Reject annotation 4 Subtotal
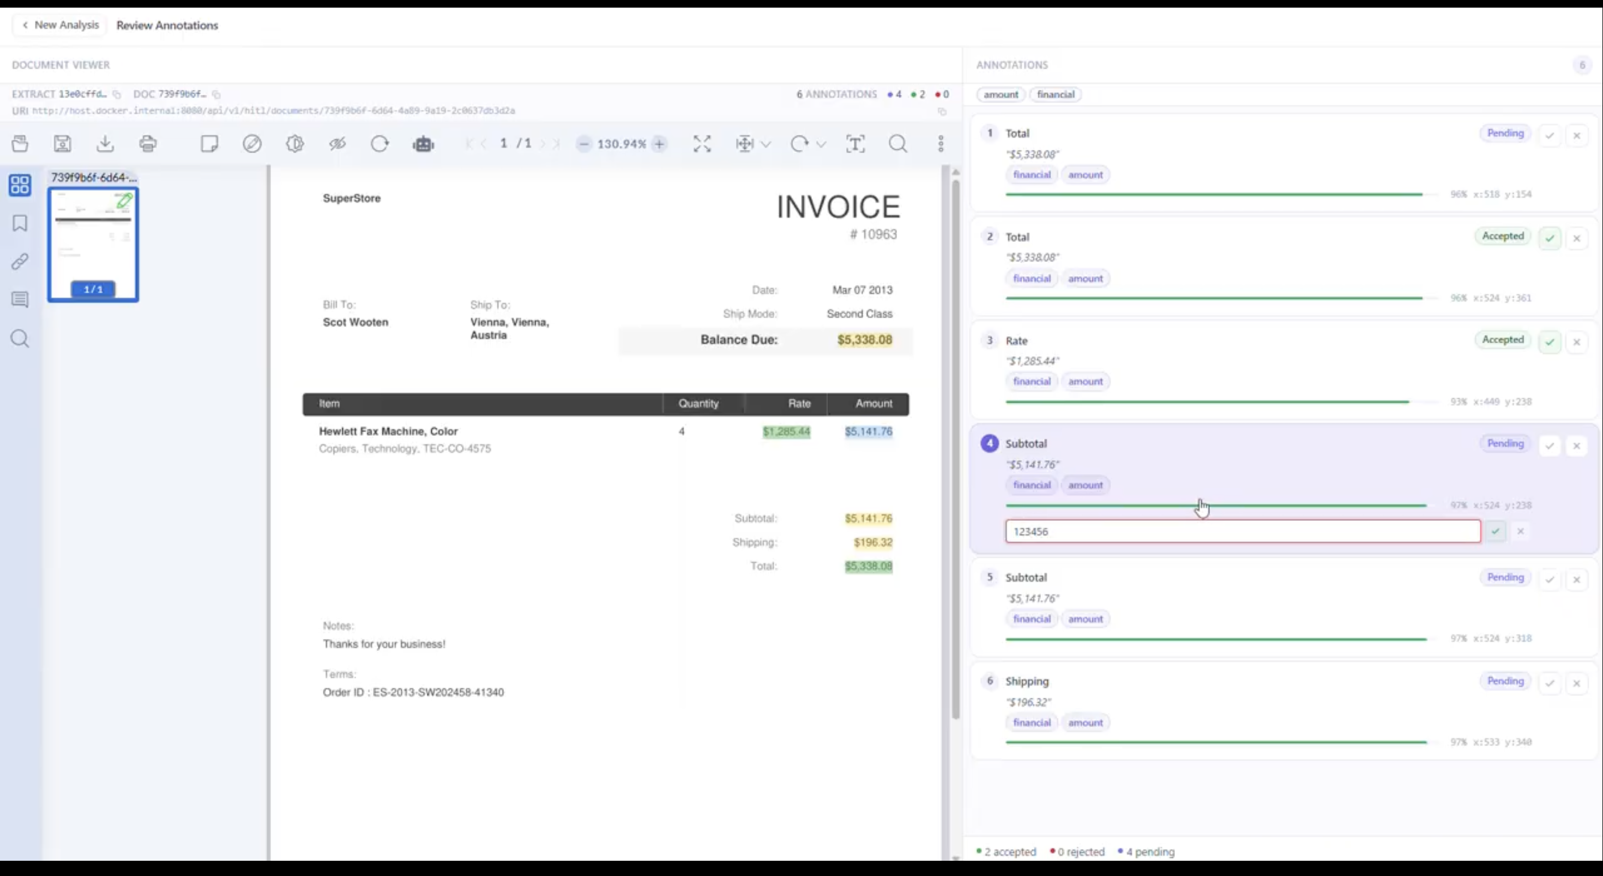The height and width of the screenshot is (876, 1603). coord(1576,445)
